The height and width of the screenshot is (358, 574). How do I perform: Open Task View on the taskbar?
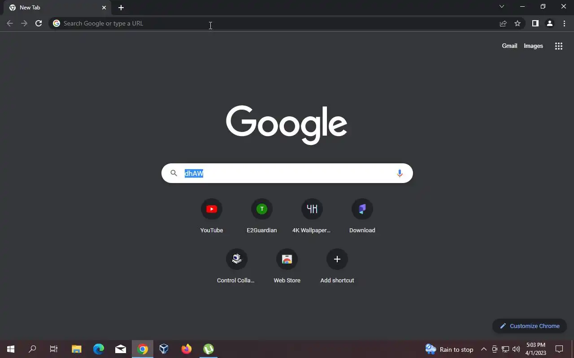tap(54, 349)
